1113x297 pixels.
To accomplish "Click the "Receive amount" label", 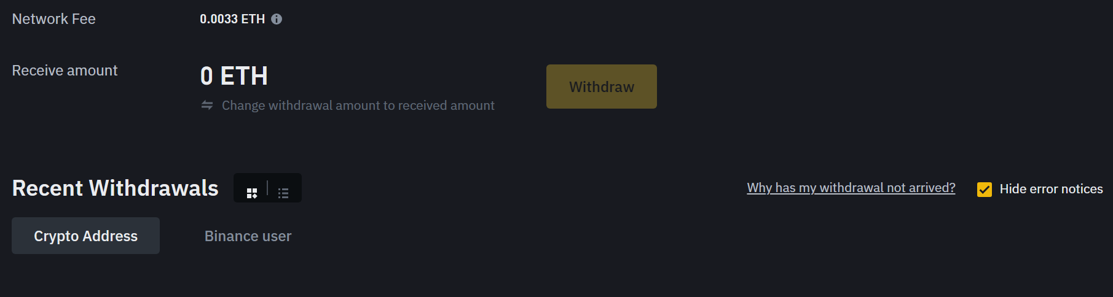I will pyautogui.click(x=65, y=71).
